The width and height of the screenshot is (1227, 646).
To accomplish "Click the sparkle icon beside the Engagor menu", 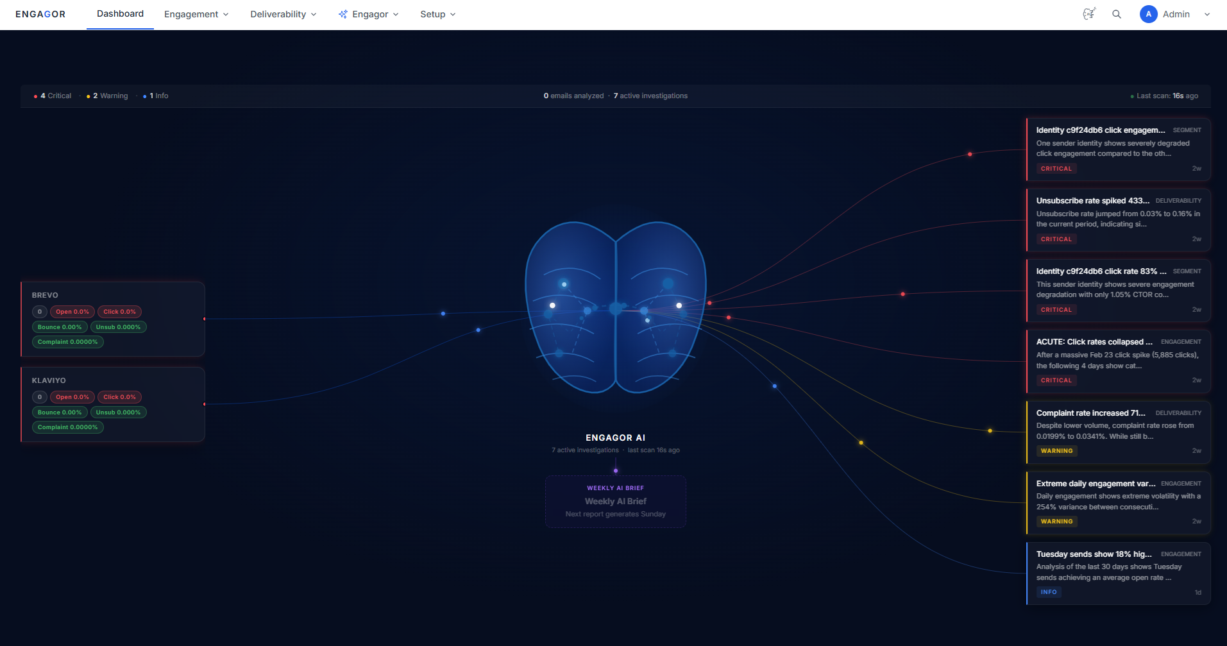I will (x=343, y=14).
